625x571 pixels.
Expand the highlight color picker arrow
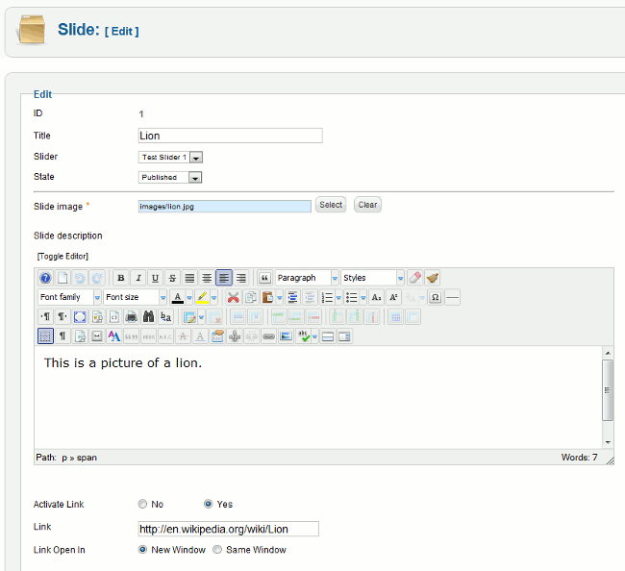(x=214, y=297)
